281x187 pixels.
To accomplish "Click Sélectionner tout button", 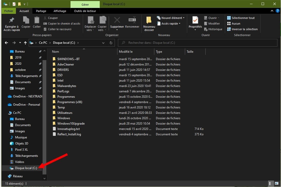I will pyautogui.click(x=241, y=18).
